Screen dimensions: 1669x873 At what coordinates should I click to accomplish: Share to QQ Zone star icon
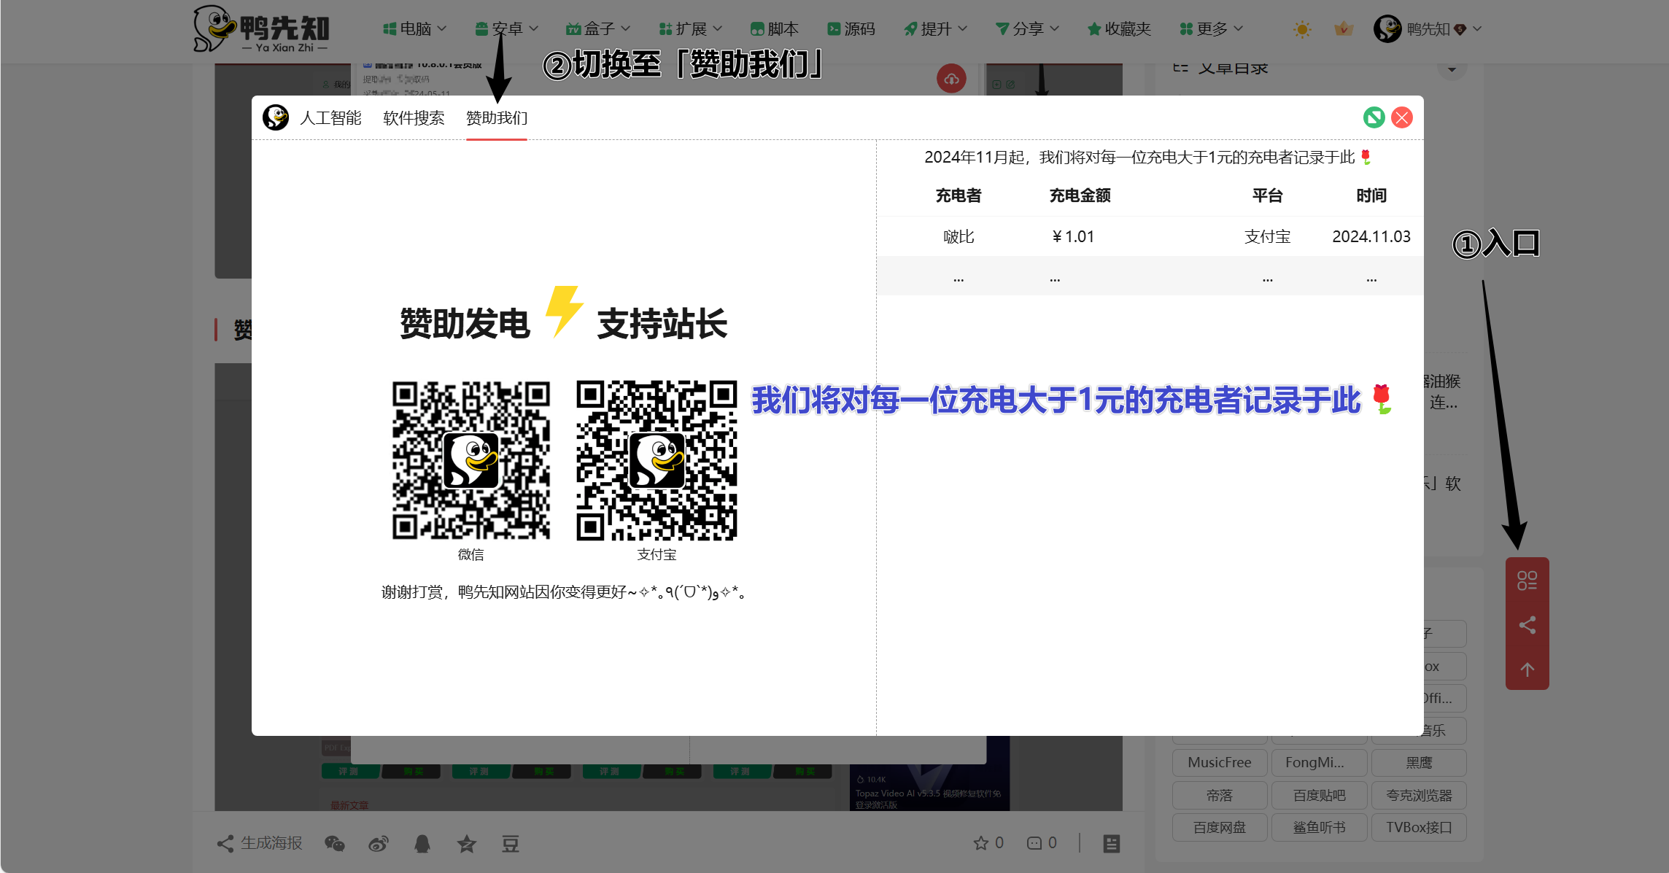pyautogui.click(x=467, y=844)
